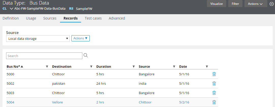Delete the bus 5000 record
The width and height of the screenshot is (275, 107).
pos(214,74)
